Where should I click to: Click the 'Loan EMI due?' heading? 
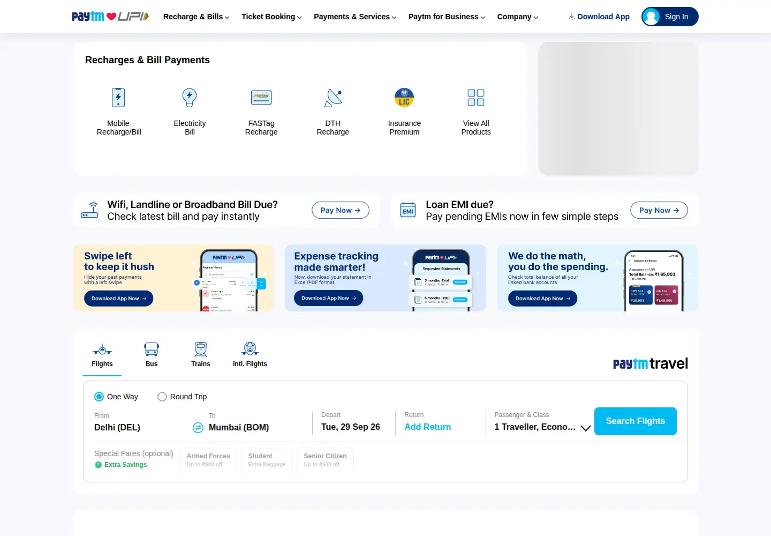tap(460, 205)
